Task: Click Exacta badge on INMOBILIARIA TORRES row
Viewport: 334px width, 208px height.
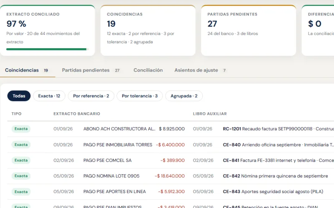Action: point(21,145)
